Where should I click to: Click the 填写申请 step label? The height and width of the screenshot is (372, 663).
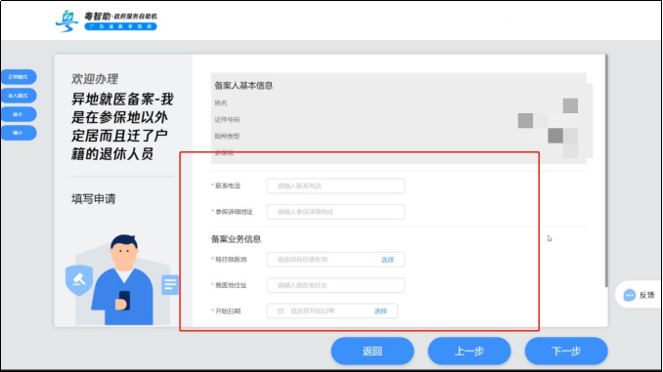pyautogui.click(x=94, y=199)
